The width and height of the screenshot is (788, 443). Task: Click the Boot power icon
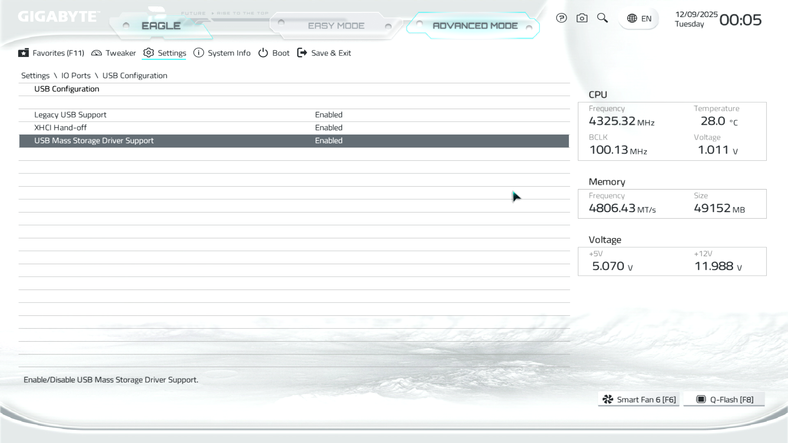point(263,53)
